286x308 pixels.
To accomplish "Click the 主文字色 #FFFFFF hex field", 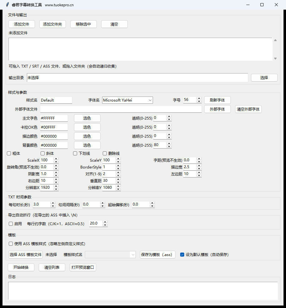I will (54, 118).
